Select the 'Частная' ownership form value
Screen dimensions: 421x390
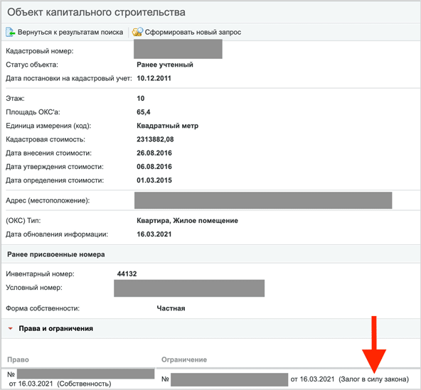point(171,308)
